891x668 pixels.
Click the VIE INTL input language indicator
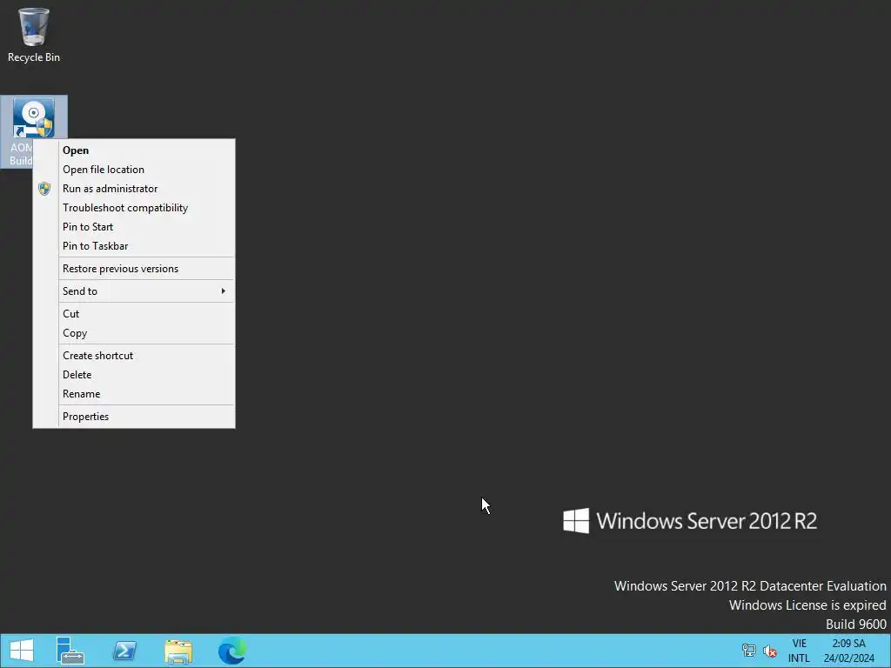click(x=799, y=651)
